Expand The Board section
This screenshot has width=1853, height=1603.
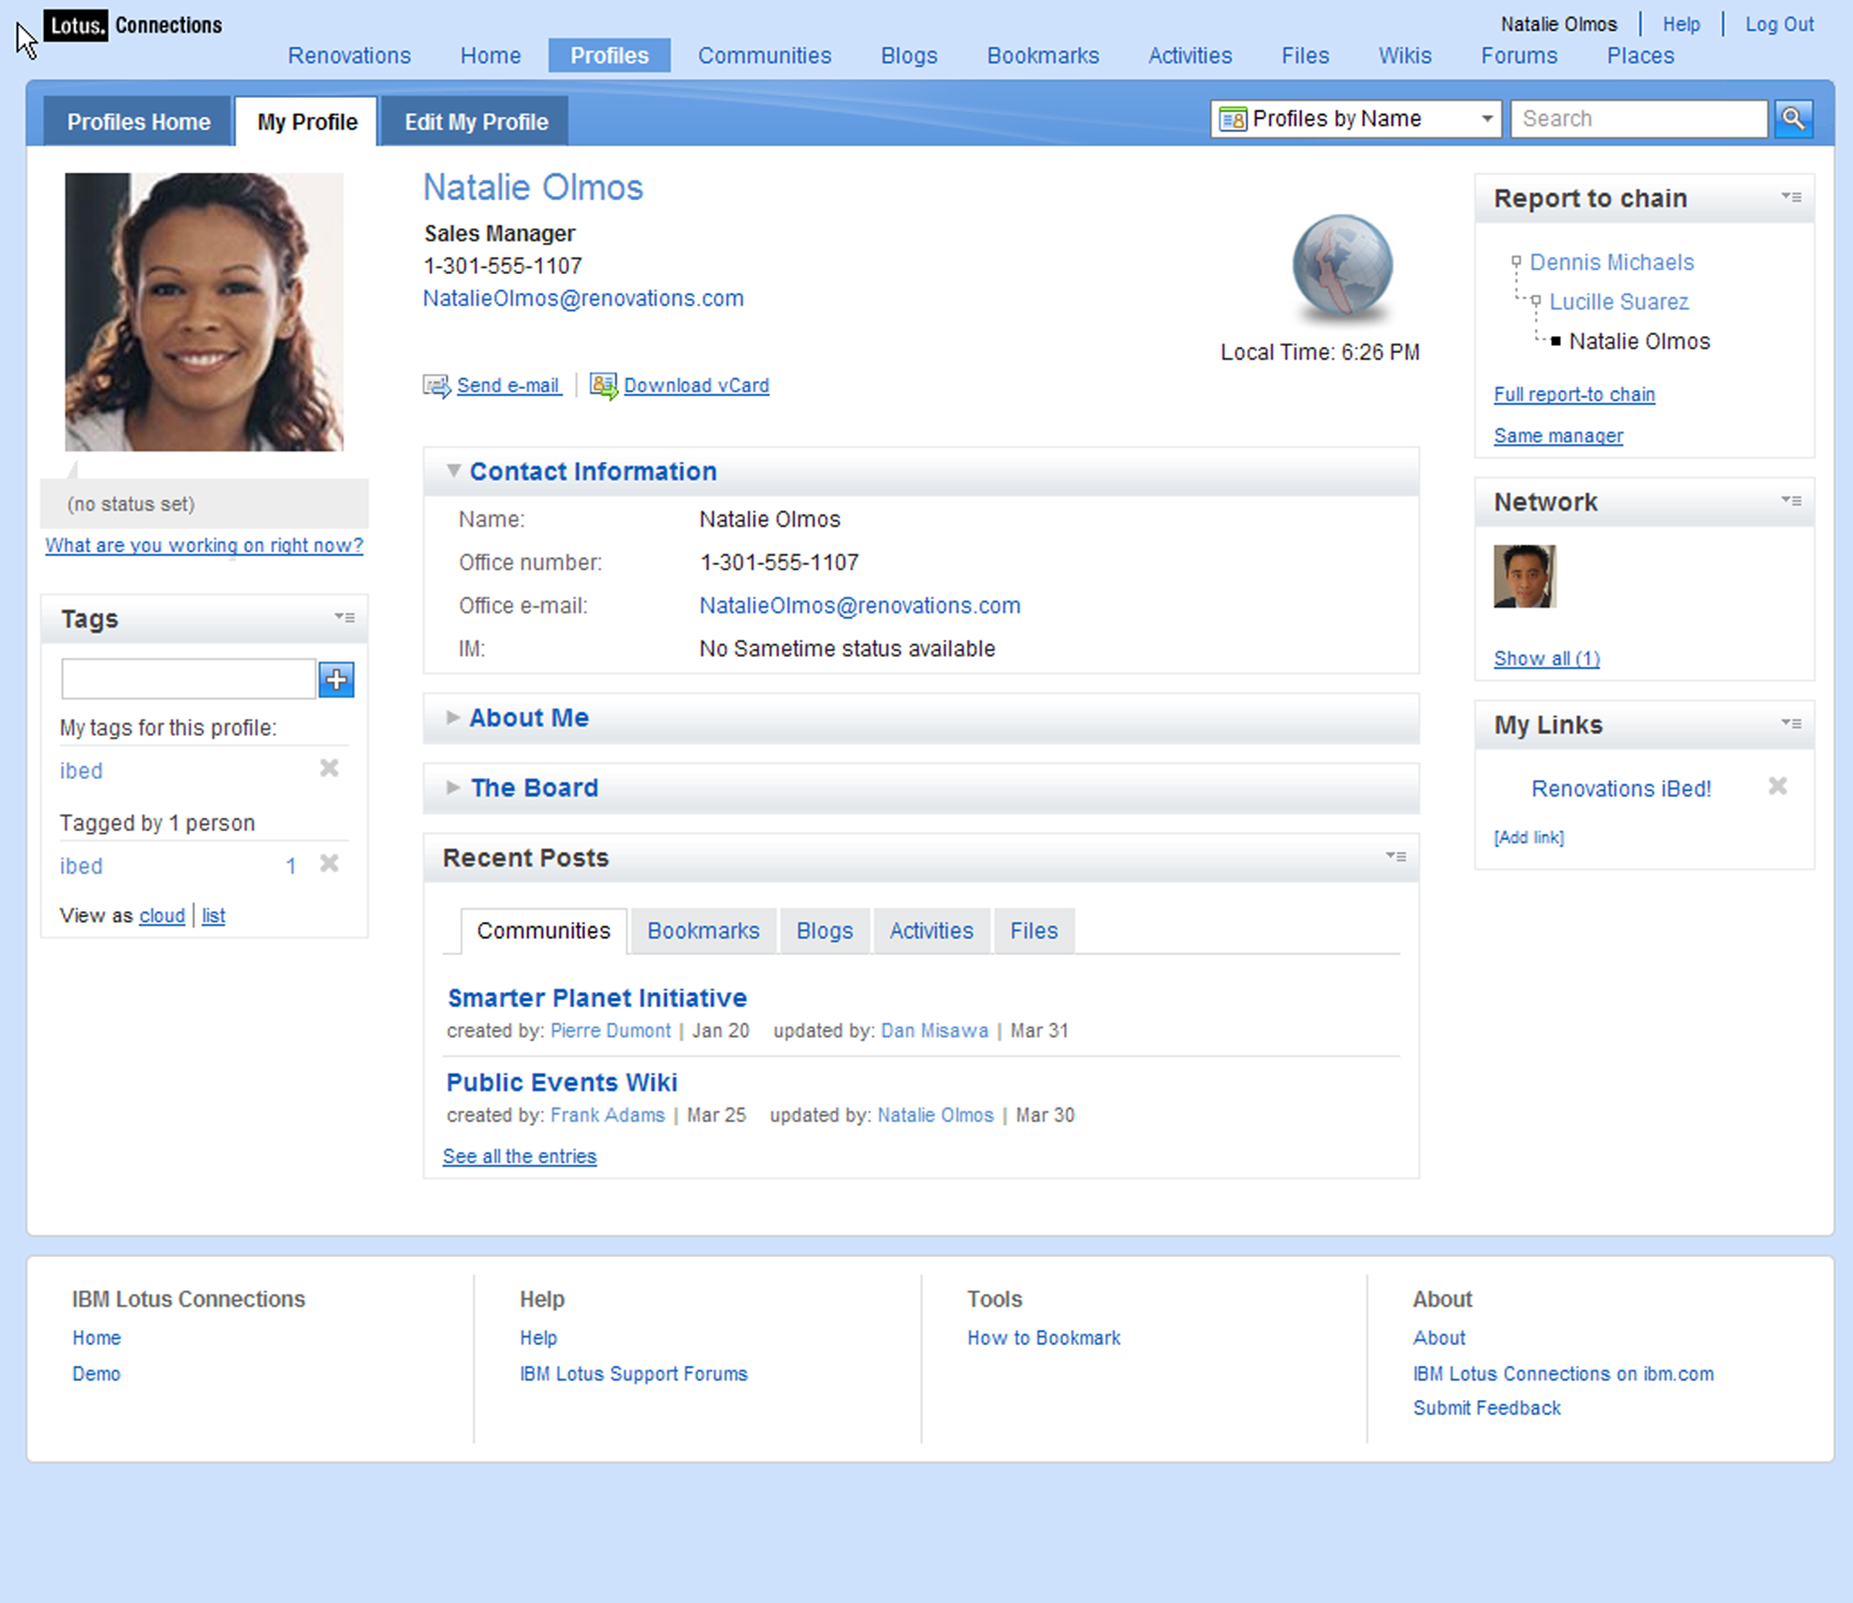tap(452, 787)
